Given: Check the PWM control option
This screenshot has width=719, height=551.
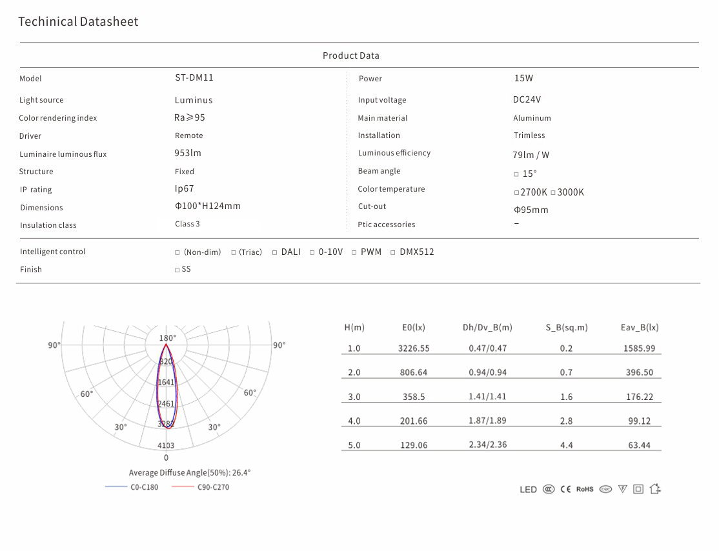Looking at the screenshot, I should pyautogui.click(x=354, y=252).
